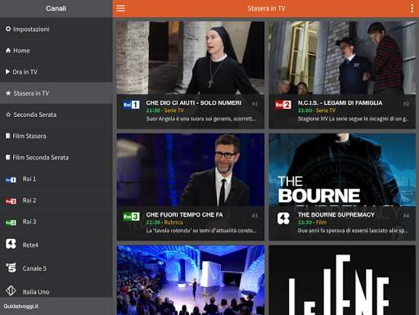The height and width of the screenshot is (315, 419).
Task: Click the Film Seconda Serata film icon
Action: coord(7,157)
